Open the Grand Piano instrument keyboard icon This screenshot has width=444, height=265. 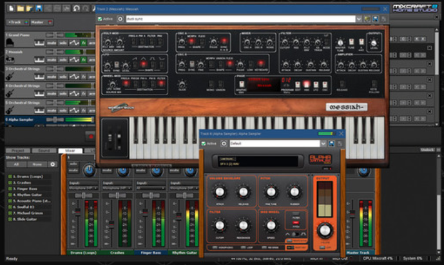(x=10, y=41)
